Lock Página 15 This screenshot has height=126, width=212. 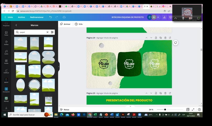tap(156, 93)
